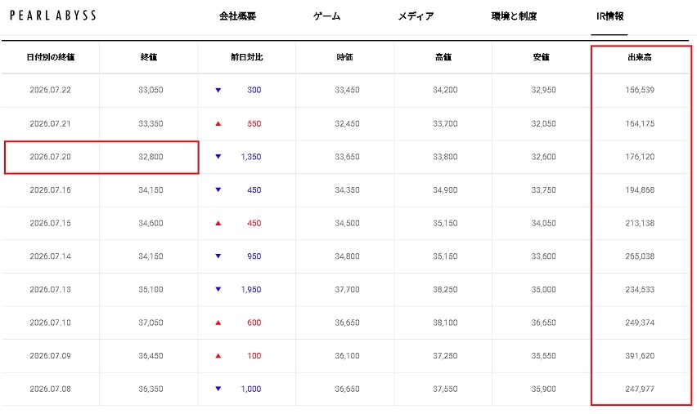697x414 pixels.
Task: Select the 日付別の終値 column header
Action: (x=50, y=57)
